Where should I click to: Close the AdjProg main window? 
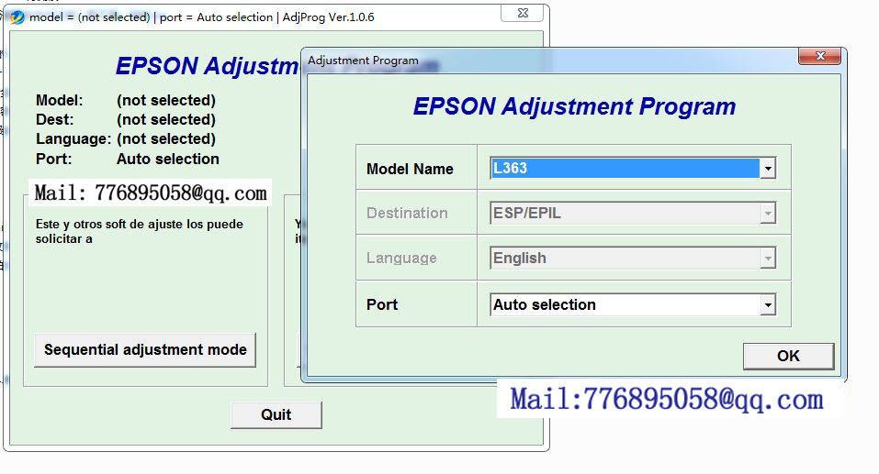click(523, 13)
